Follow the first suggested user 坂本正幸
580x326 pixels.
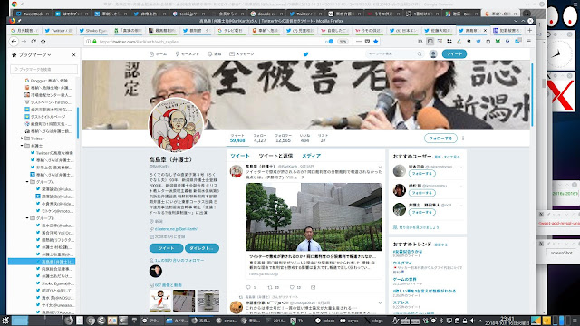point(422,173)
